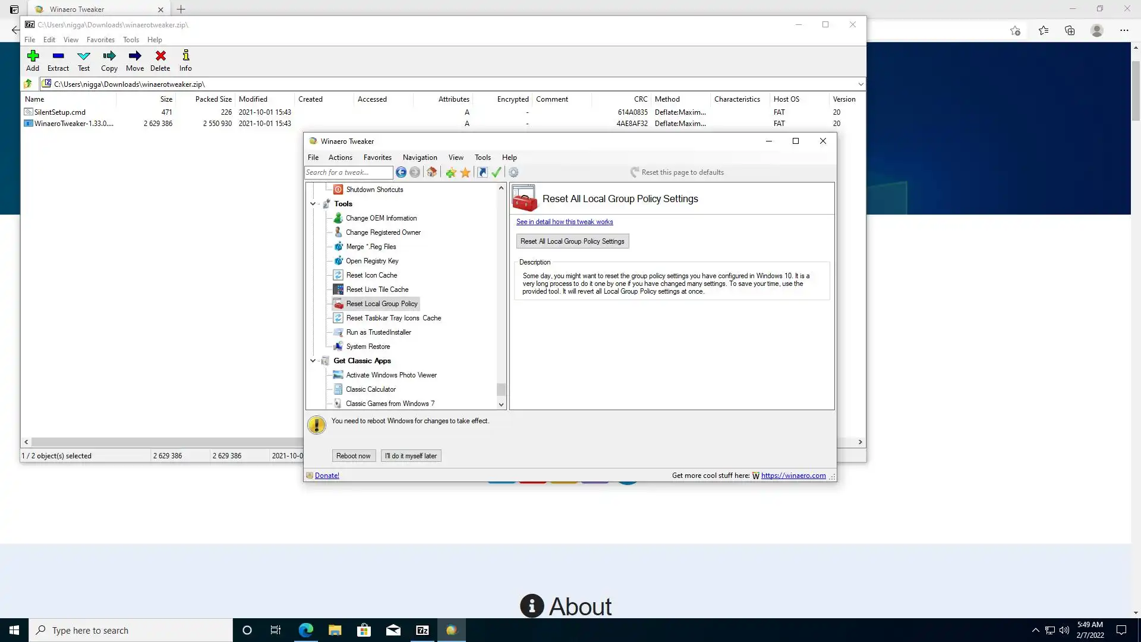Image resolution: width=1141 pixels, height=642 pixels.
Task: Click the Reboot now button
Action: 353,456
